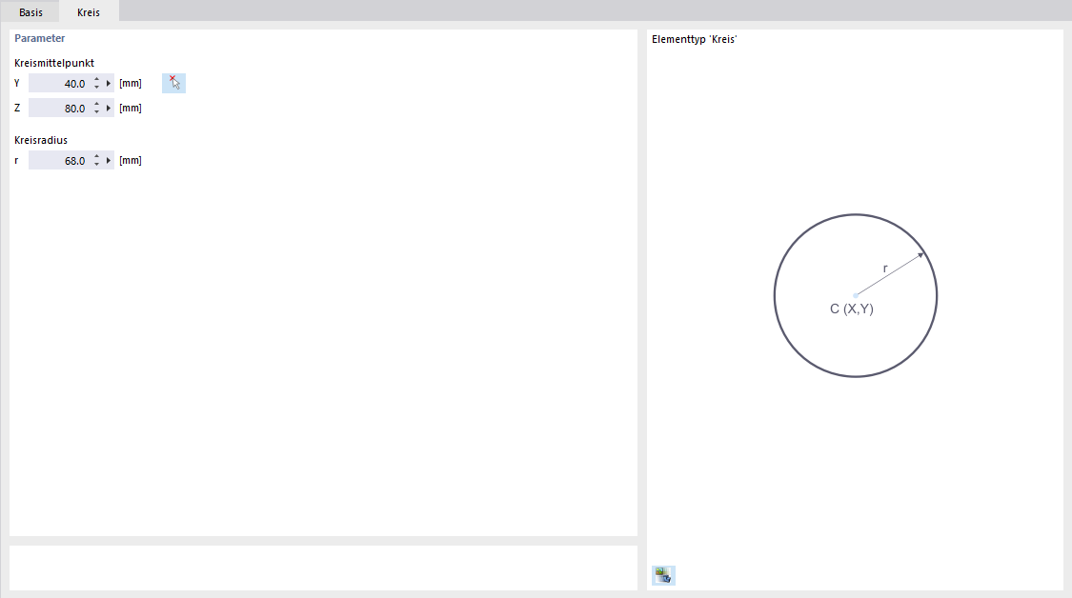Switch to the Basis tab
This screenshot has width=1072, height=598.
click(x=30, y=12)
